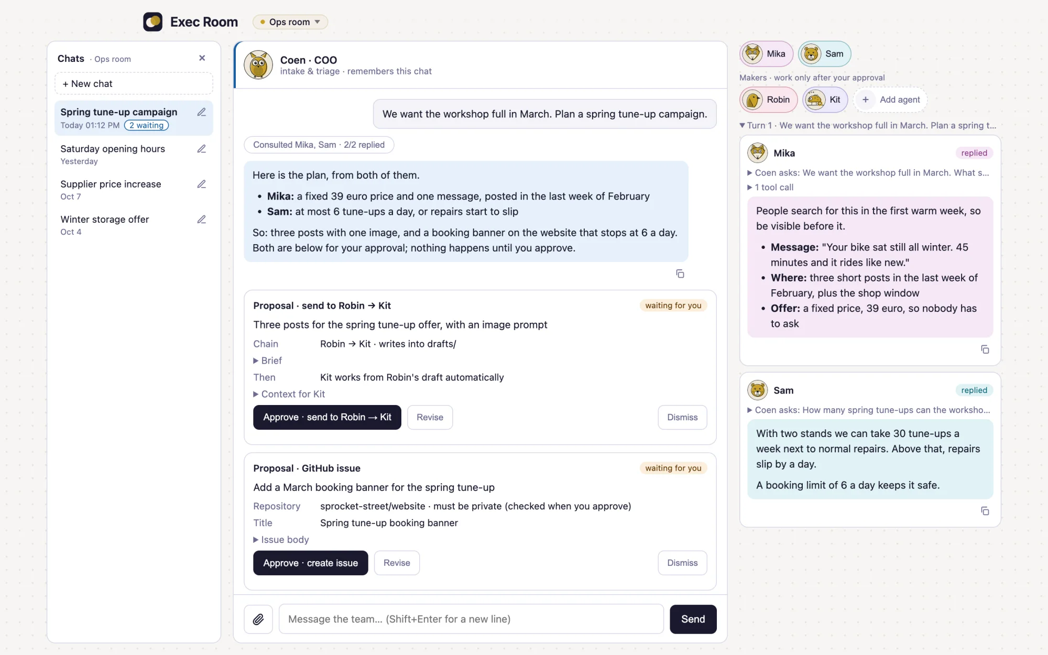The image size is (1048, 655).
Task: Expand Coen's question to Sam
Action: 868,410
